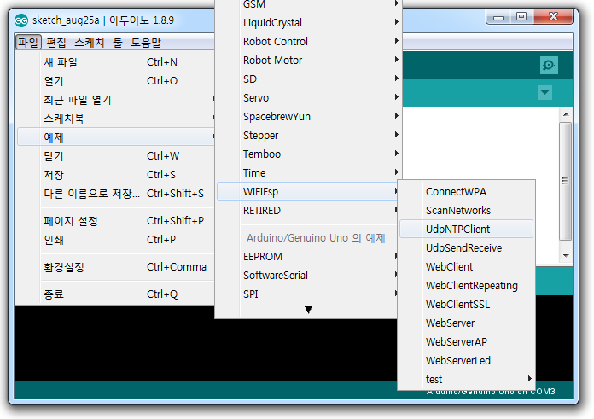Viewport: 594px width, 419px height.
Task: Open the 파일 menu
Action: coord(28,42)
